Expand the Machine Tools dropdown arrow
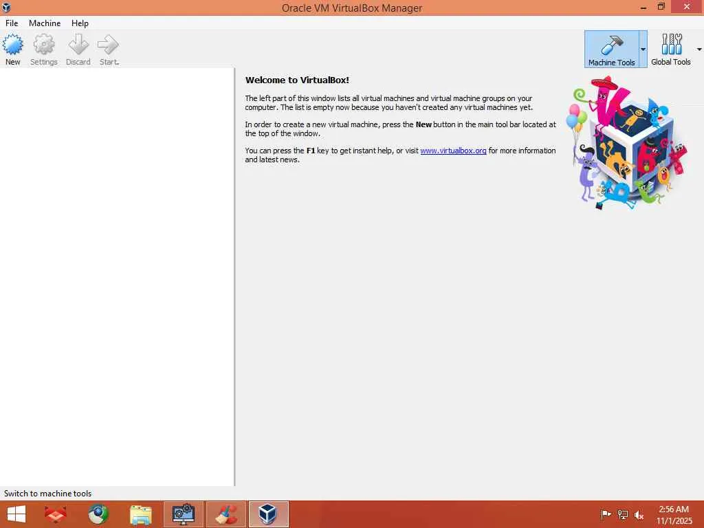 [643, 49]
